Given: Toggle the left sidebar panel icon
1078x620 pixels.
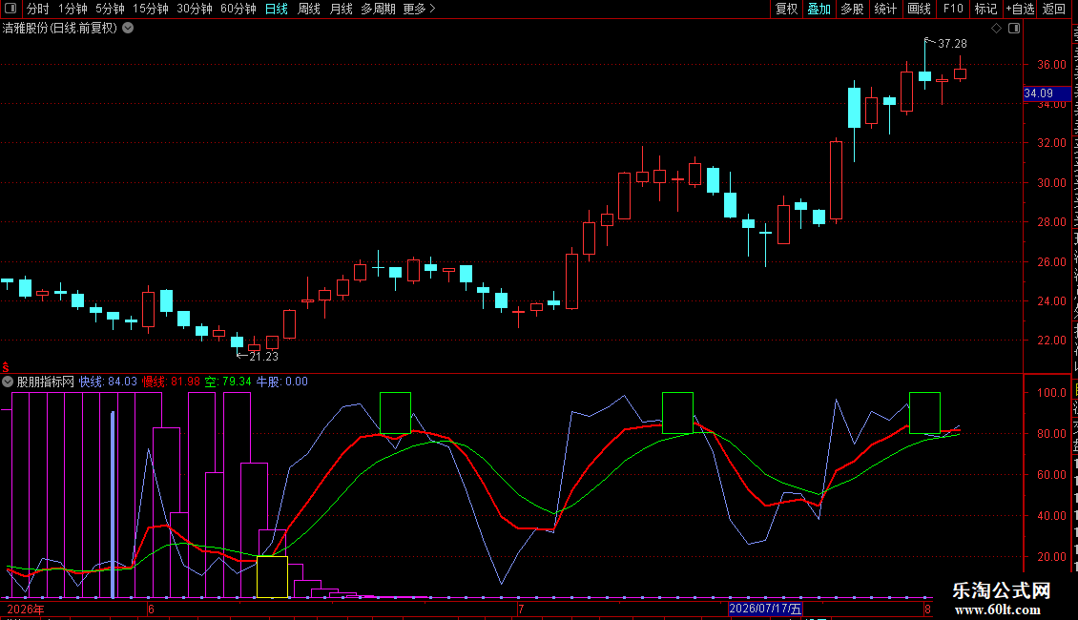Looking at the screenshot, I should click(10, 9).
